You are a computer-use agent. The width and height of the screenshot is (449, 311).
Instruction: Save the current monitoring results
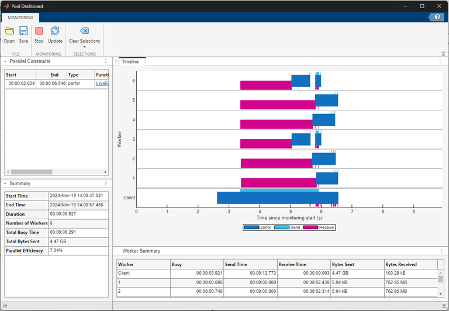[x=23, y=34]
